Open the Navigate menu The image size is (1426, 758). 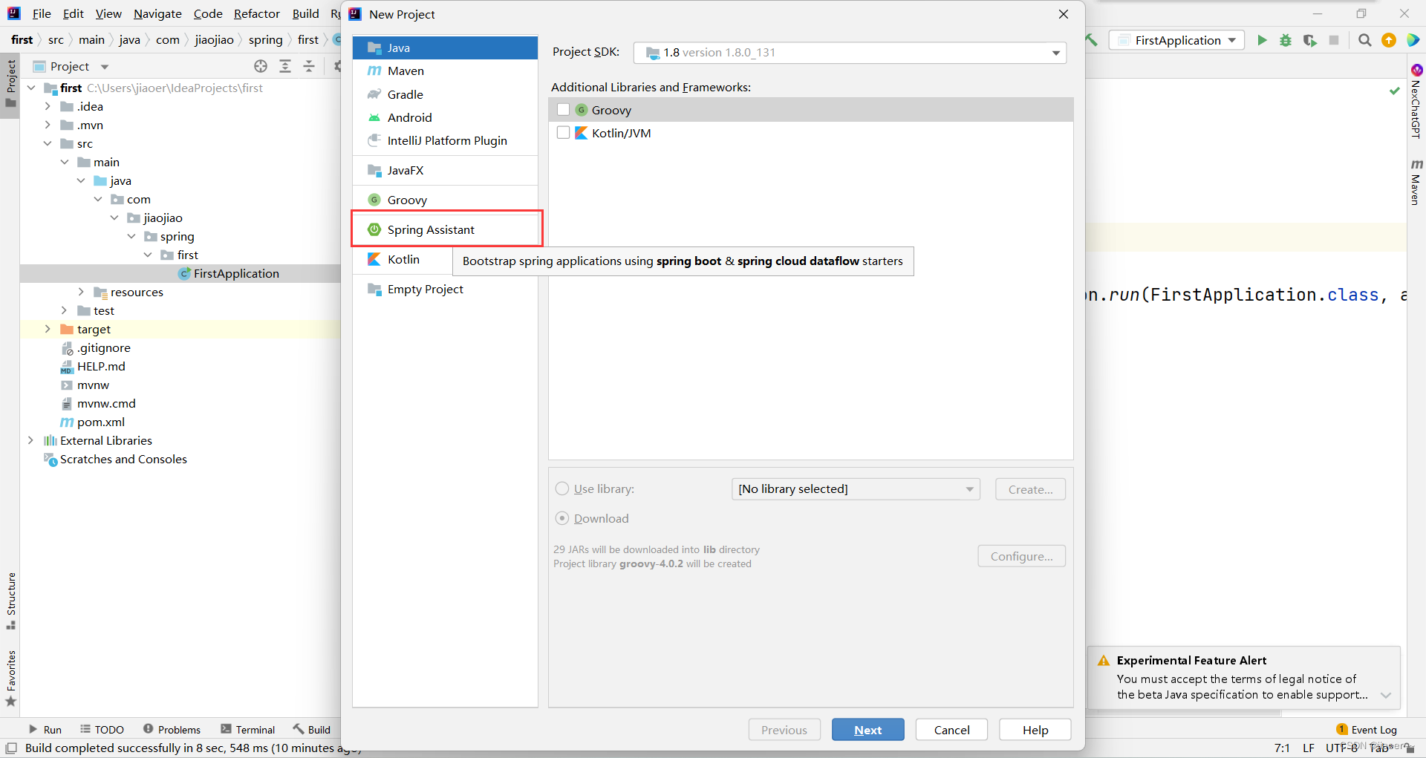click(x=157, y=14)
